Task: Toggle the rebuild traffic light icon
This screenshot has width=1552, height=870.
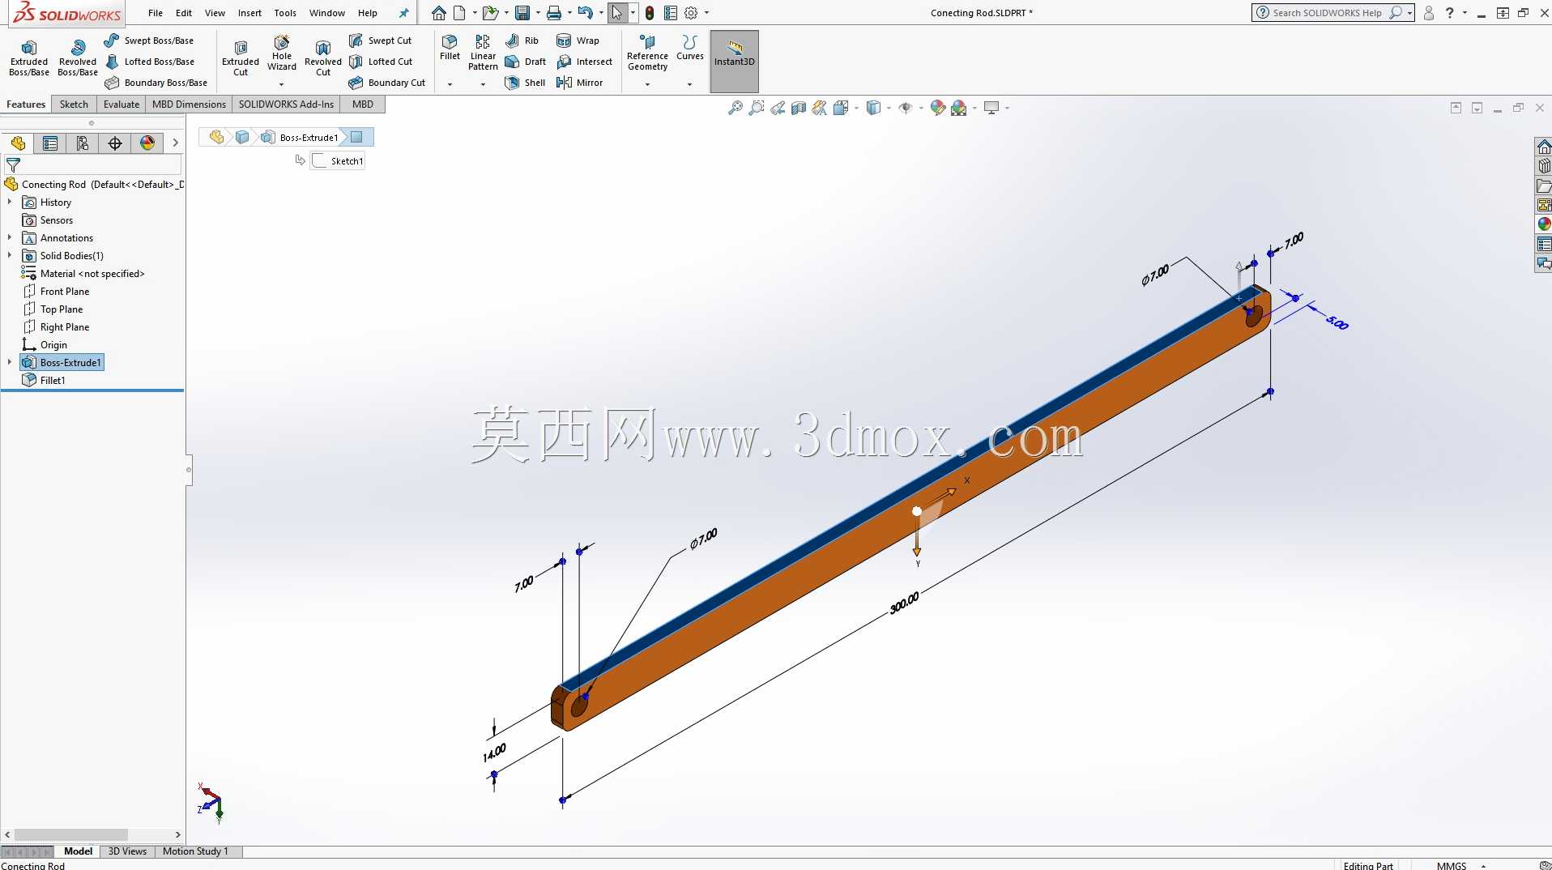Action: coord(650,13)
